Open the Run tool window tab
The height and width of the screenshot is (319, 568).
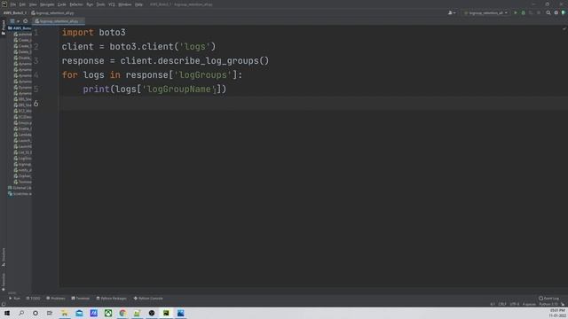14,299
